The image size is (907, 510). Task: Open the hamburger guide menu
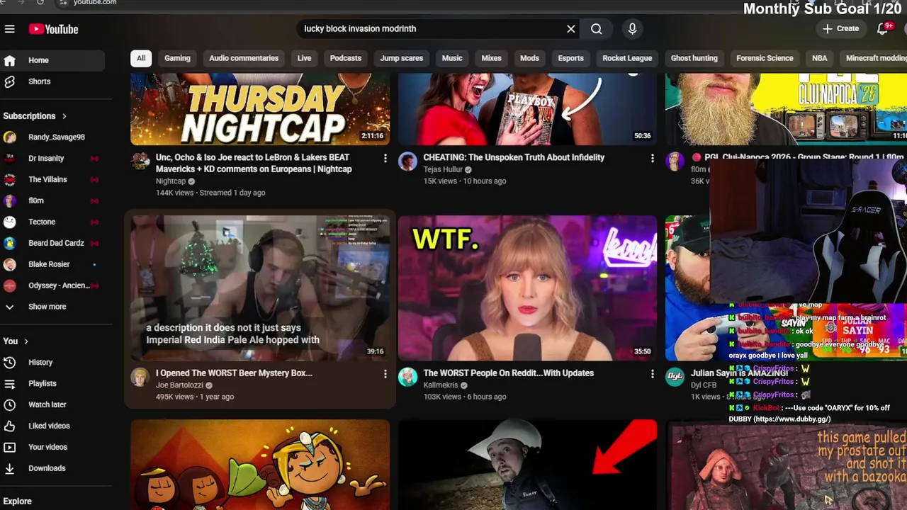(9, 29)
